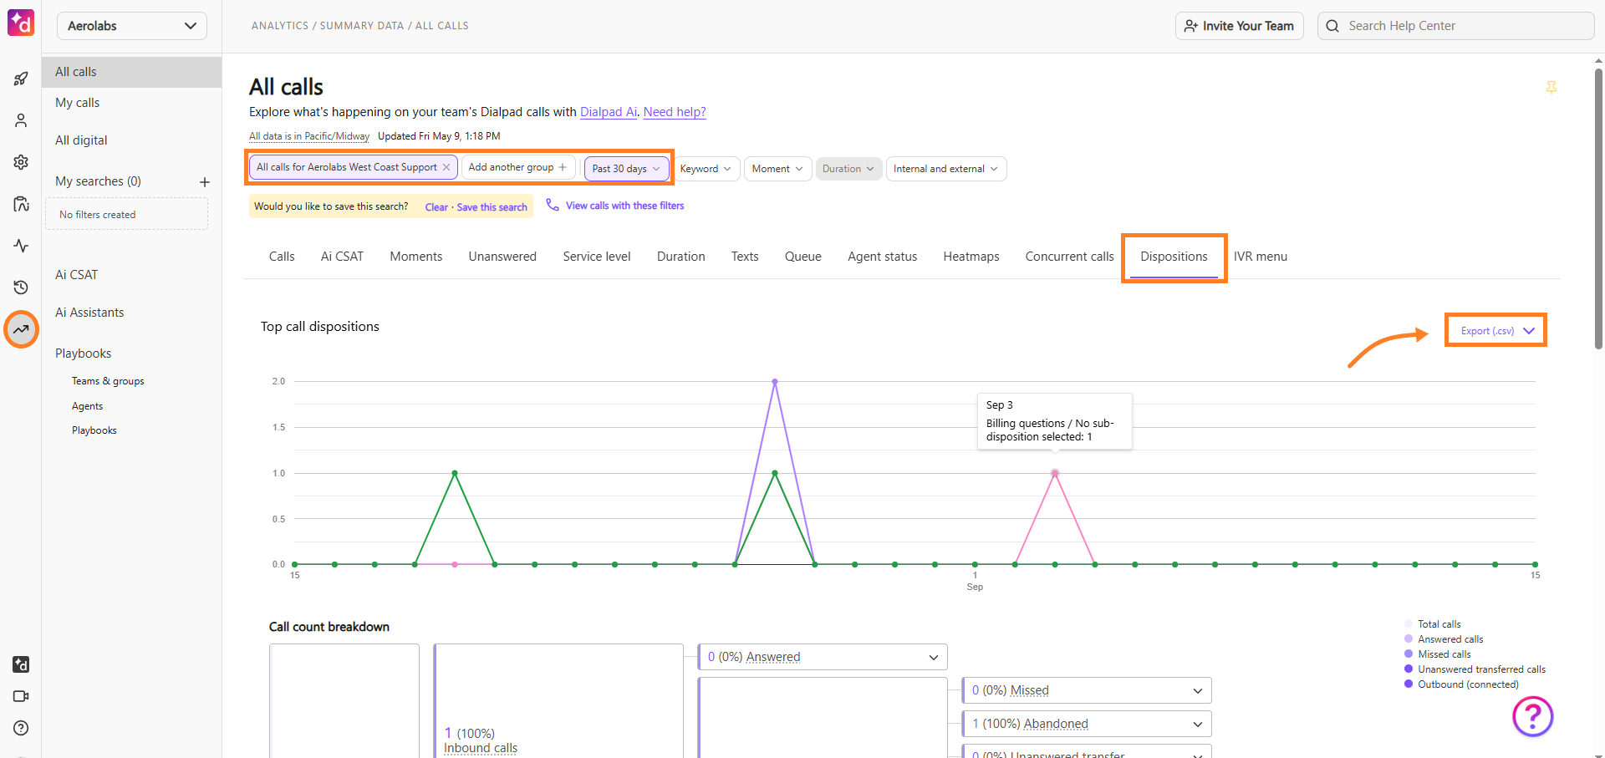Open the Past 30 days date filter
The width and height of the screenshot is (1605, 758).
[x=626, y=169]
